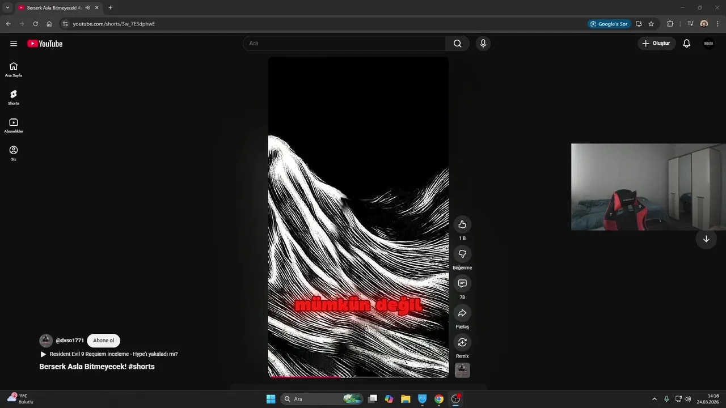Expand the hidden system tray icons chevron
Viewport: 726px width, 408px height.
click(654, 399)
